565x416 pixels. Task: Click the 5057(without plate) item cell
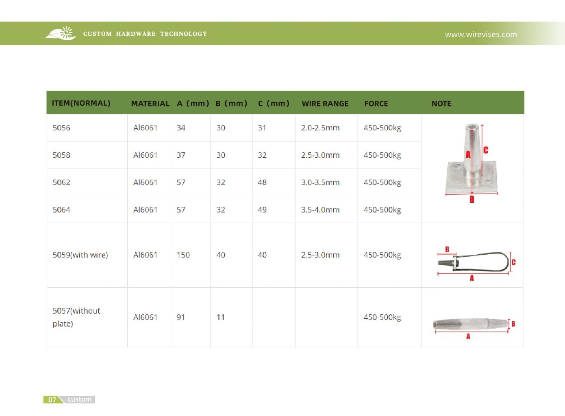pyautogui.click(x=76, y=317)
